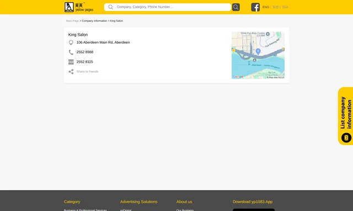Click the dark search submit button

[x=236, y=7]
